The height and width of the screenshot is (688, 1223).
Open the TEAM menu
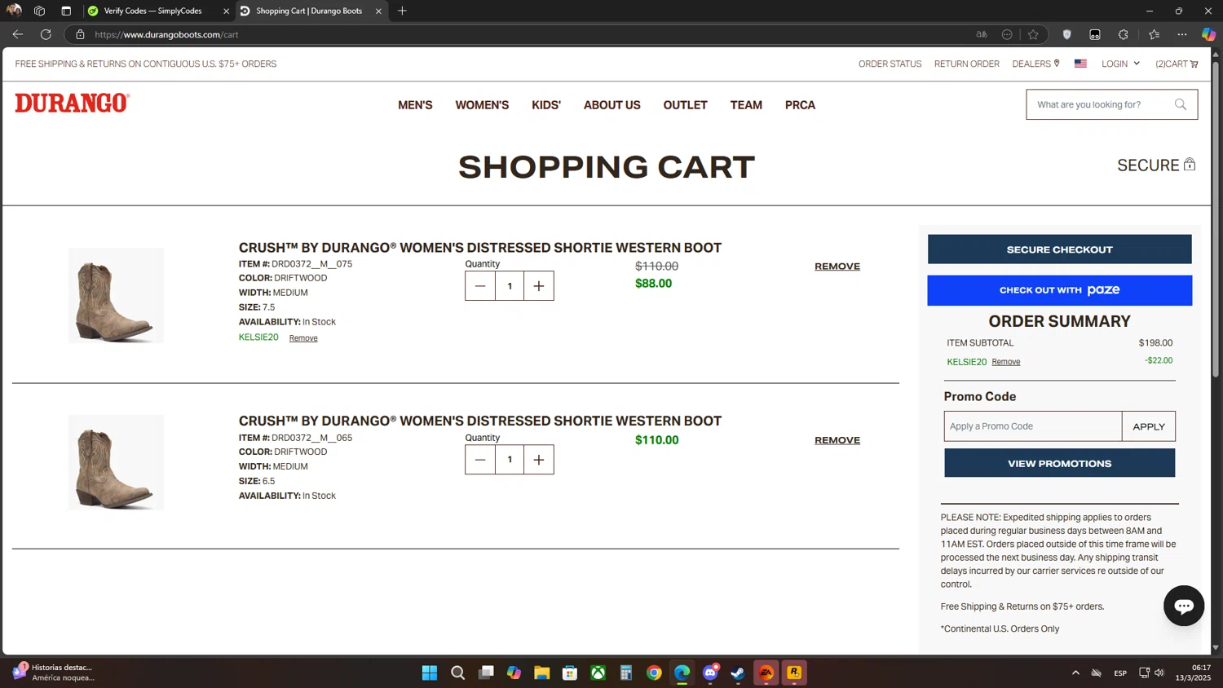click(746, 105)
